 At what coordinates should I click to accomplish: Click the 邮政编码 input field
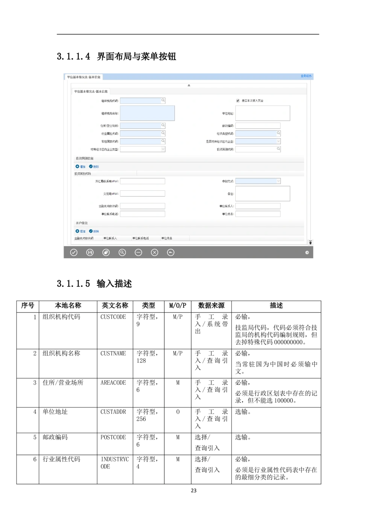pyautogui.click(x=258, y=126)
